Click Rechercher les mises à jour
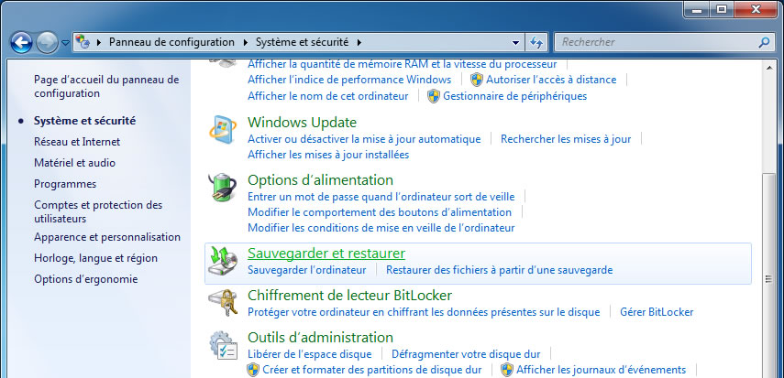Screen dimensions: 784x378 [x=566, y=139]
